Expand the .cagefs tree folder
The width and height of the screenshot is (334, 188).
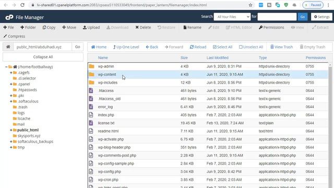11,73
